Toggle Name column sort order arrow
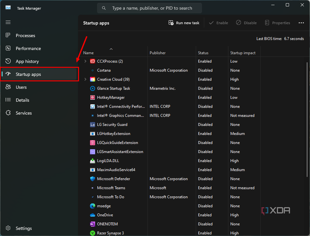 point(111,49)
